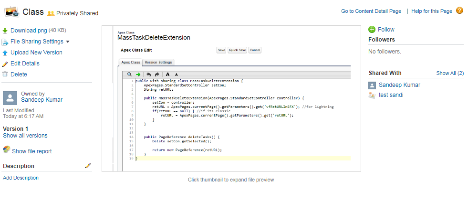Image resolution: width=468 pixels, height=202 pixels.
Task: Click Sandeep Kumar's owner avatar
Action: pyautogui.click(x=10, y=98)
